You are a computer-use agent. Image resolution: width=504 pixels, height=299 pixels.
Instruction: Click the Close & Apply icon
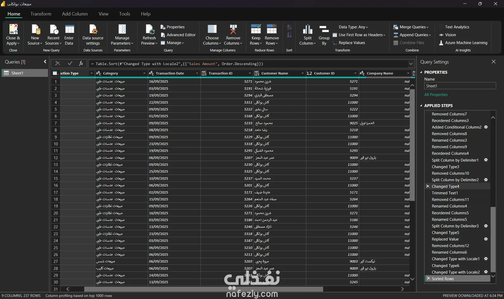coord(13,29)
